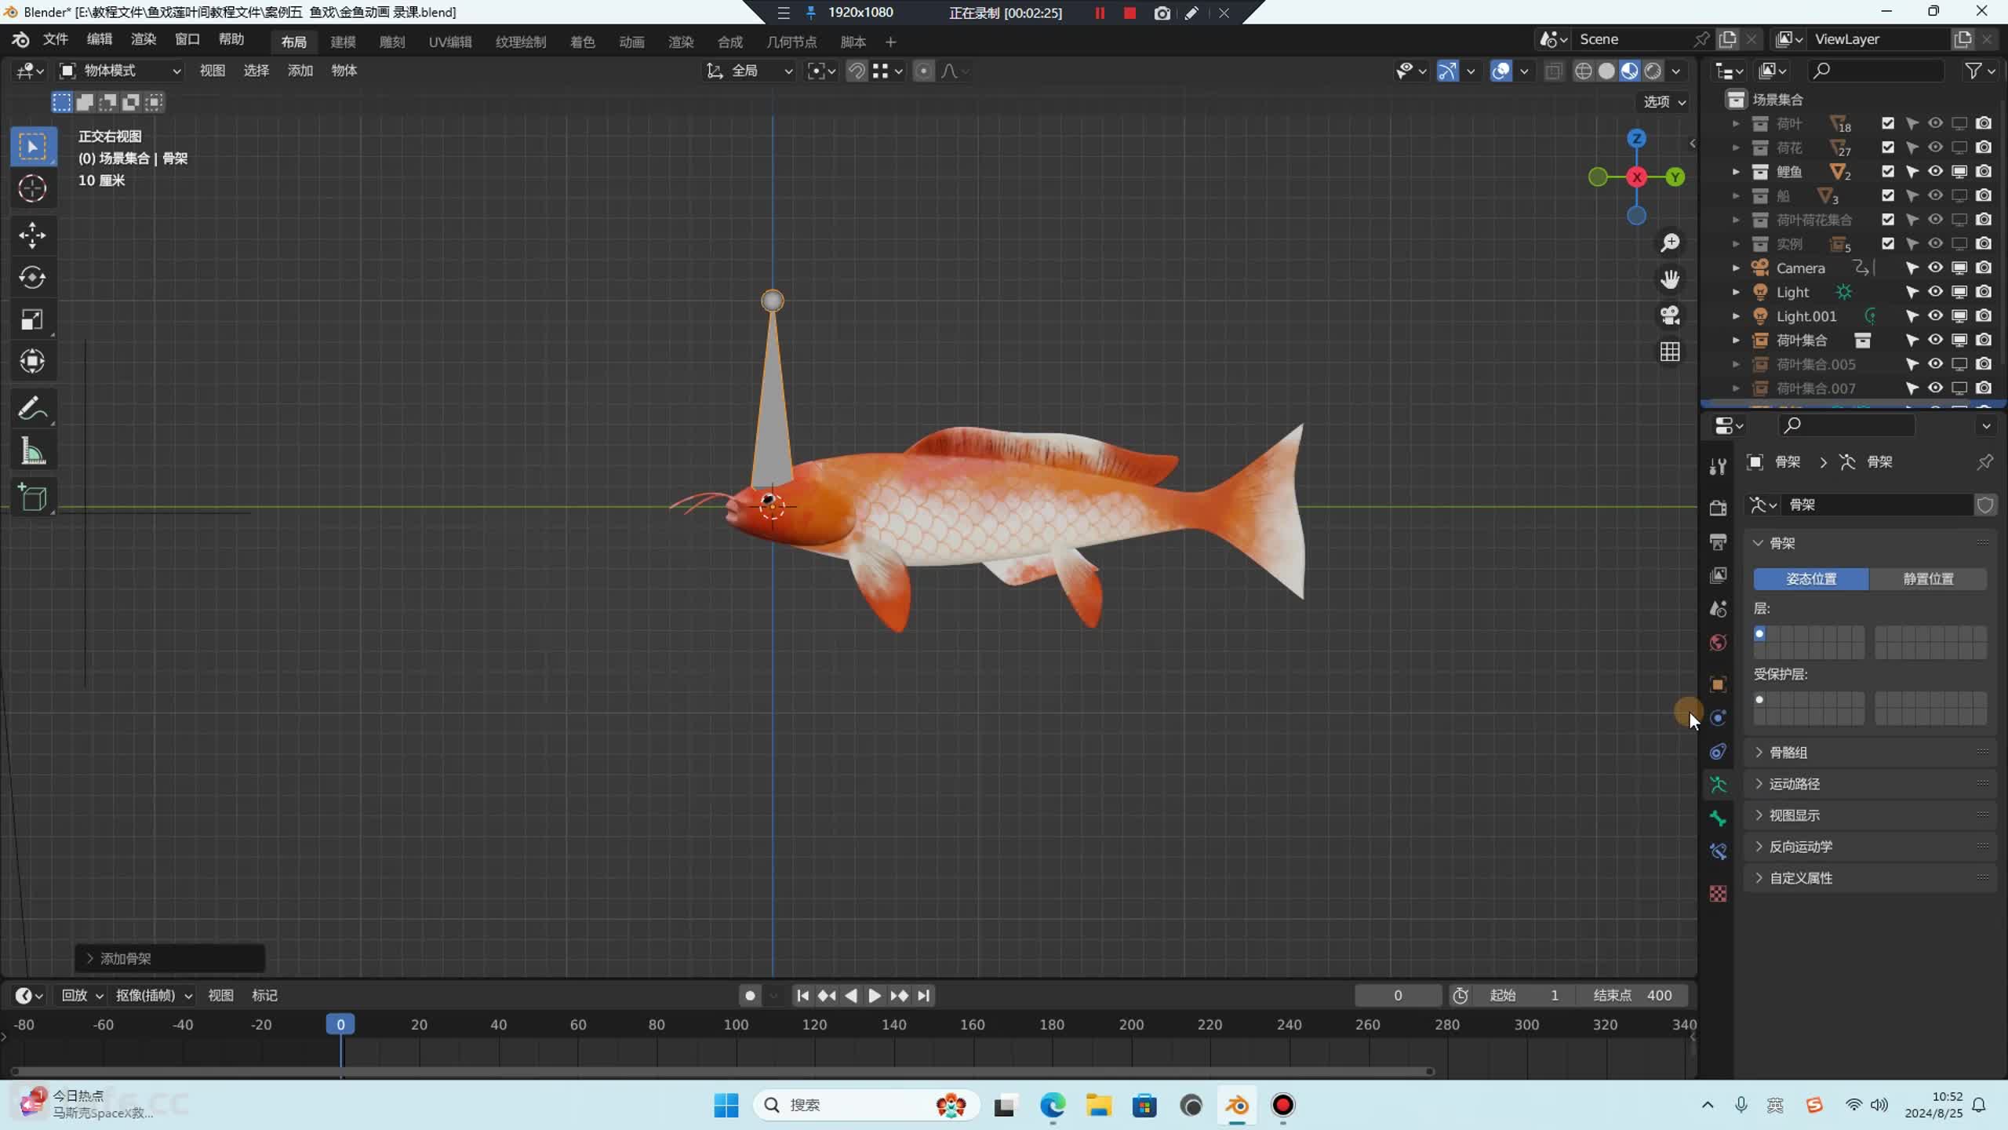Open the 回放 playback dropdown
2008x1130 pixels.
coord(82,995)
